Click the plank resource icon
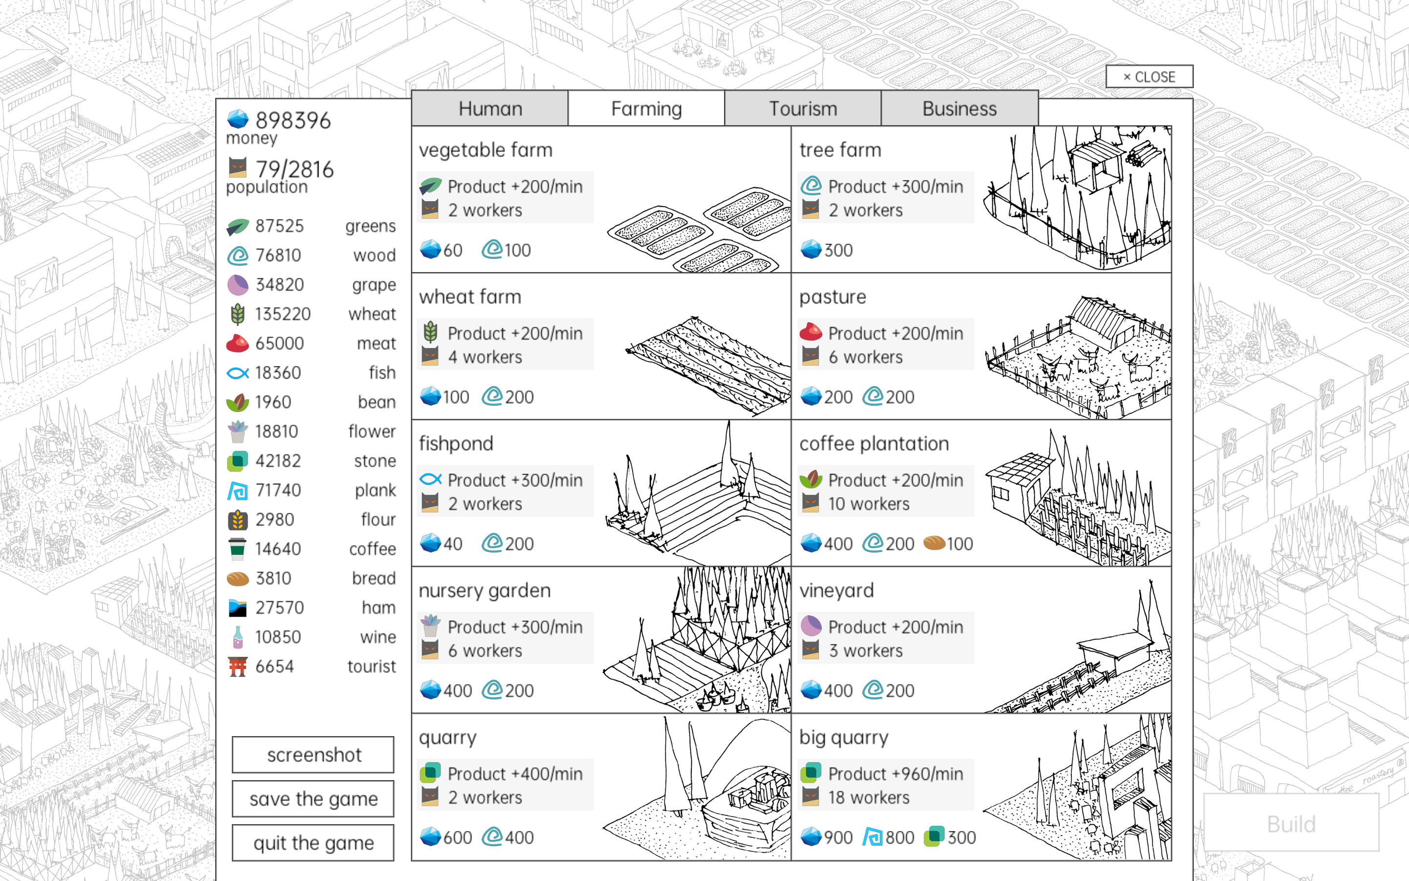The width and height of the screenshot is (1409, 881). (x=238, y=490)
